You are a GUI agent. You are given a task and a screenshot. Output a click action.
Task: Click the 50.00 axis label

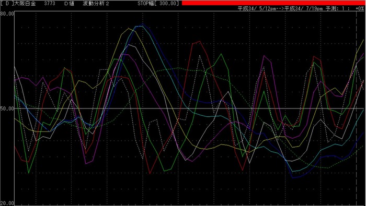[x=7, y=108]
